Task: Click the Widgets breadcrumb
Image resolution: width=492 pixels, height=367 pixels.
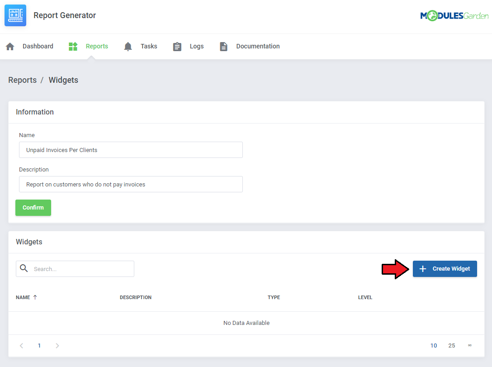Action: click(x=63, y=80)
